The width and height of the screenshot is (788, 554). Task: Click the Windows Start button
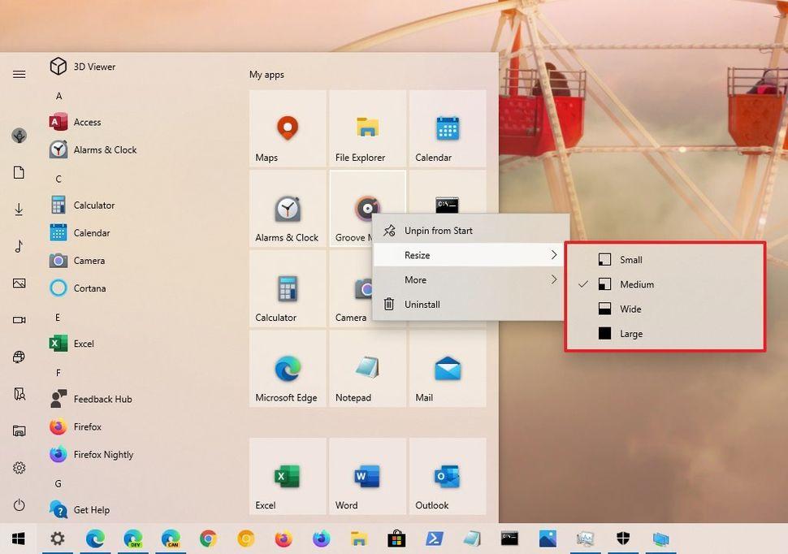tap(19, 539)
